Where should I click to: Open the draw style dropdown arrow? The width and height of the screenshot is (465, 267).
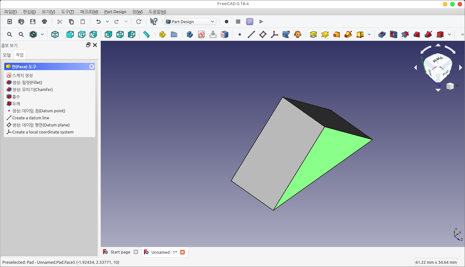click(42, 34)
